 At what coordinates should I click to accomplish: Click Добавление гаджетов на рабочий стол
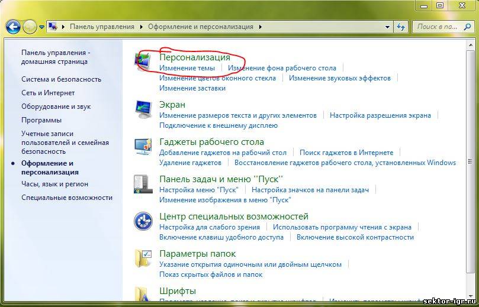pyautogui.click(x=223, y=153)
